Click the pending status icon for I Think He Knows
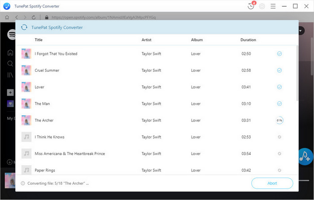314x200 pixels. click(x=279, y=137)
